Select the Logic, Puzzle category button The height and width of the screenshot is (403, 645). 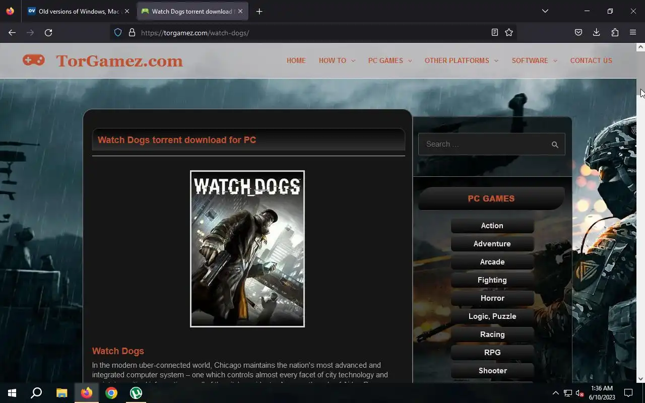(492, 316)
